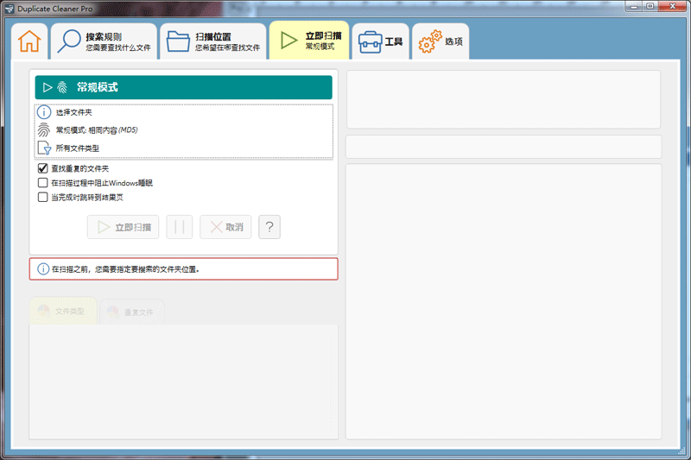Open the 扫描位置 tab
691x460 pixels.
click(213, 41)
